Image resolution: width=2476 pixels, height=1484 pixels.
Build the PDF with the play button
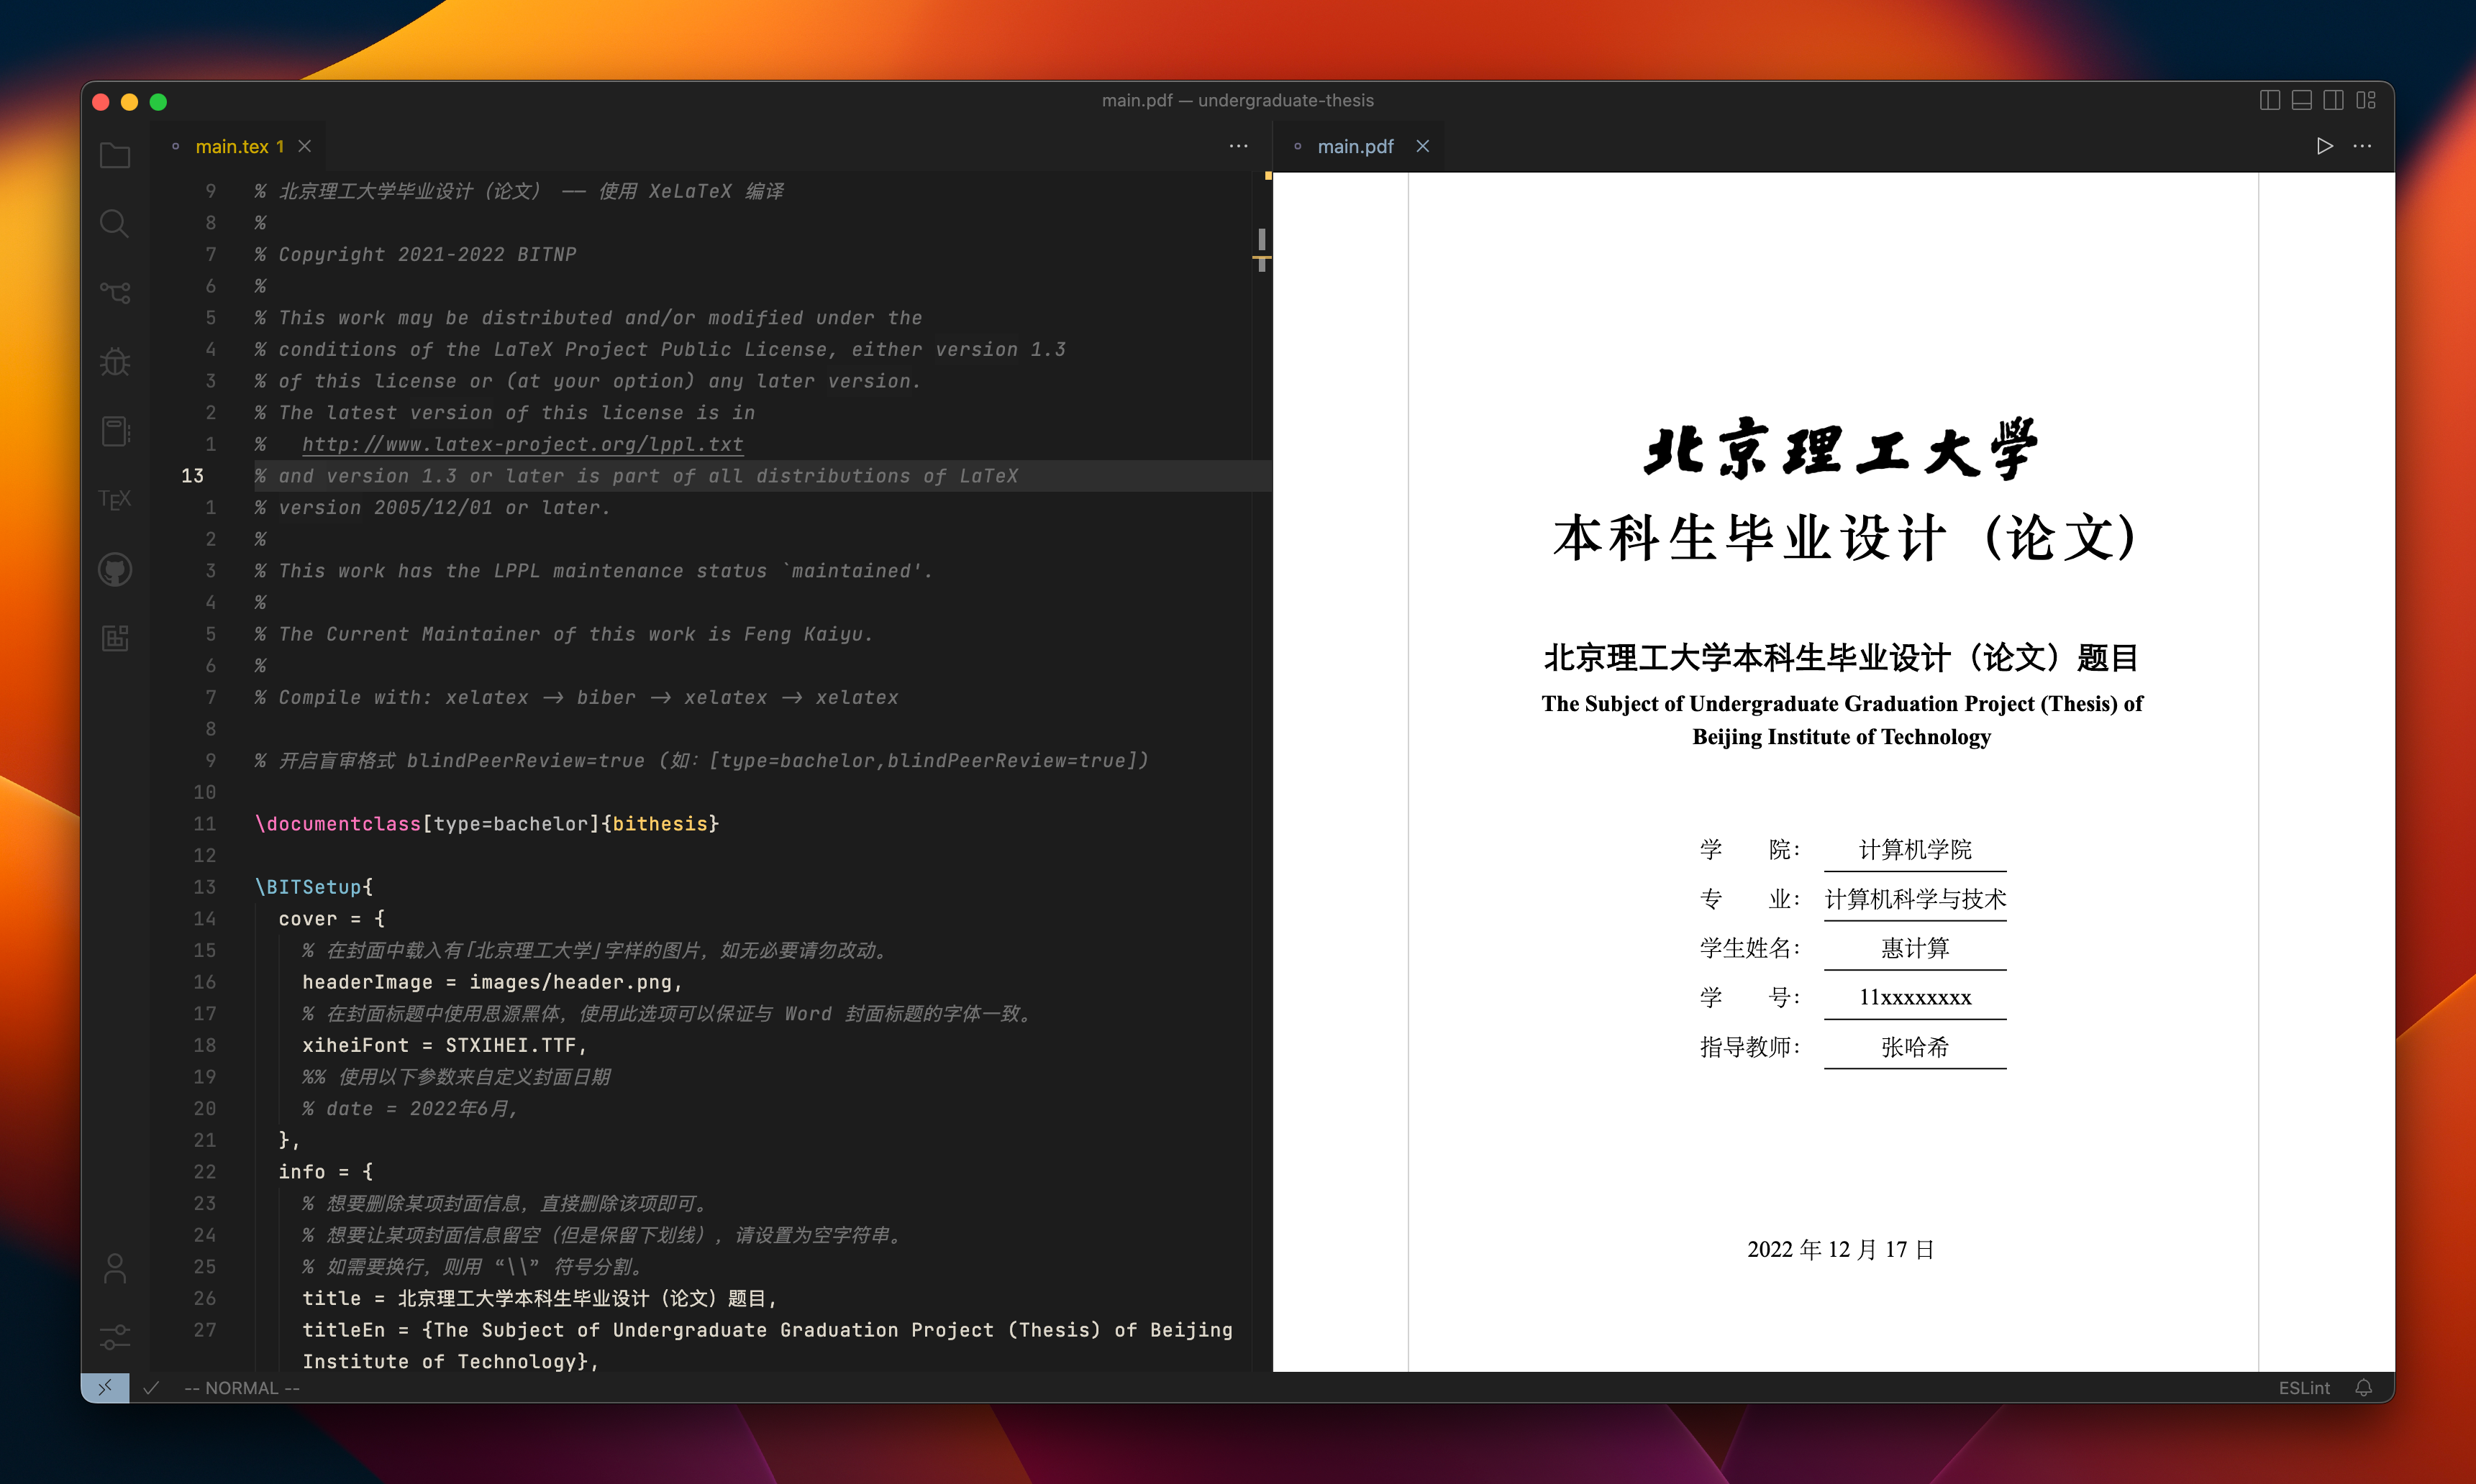(x=2326, y=146)
